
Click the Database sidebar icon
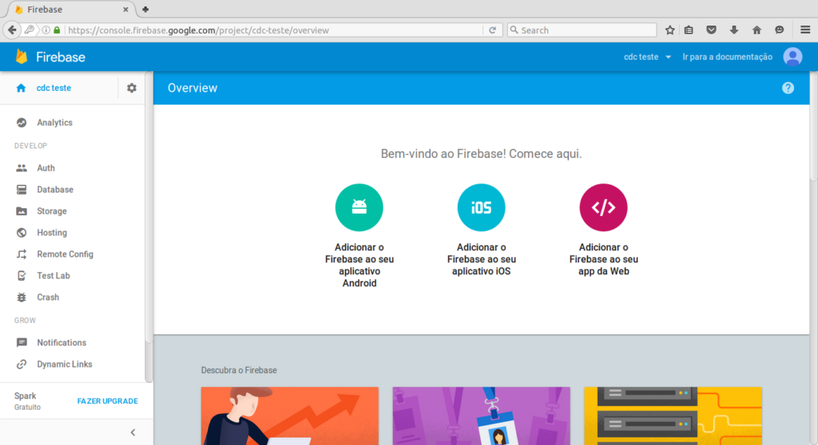coord(22,190)
